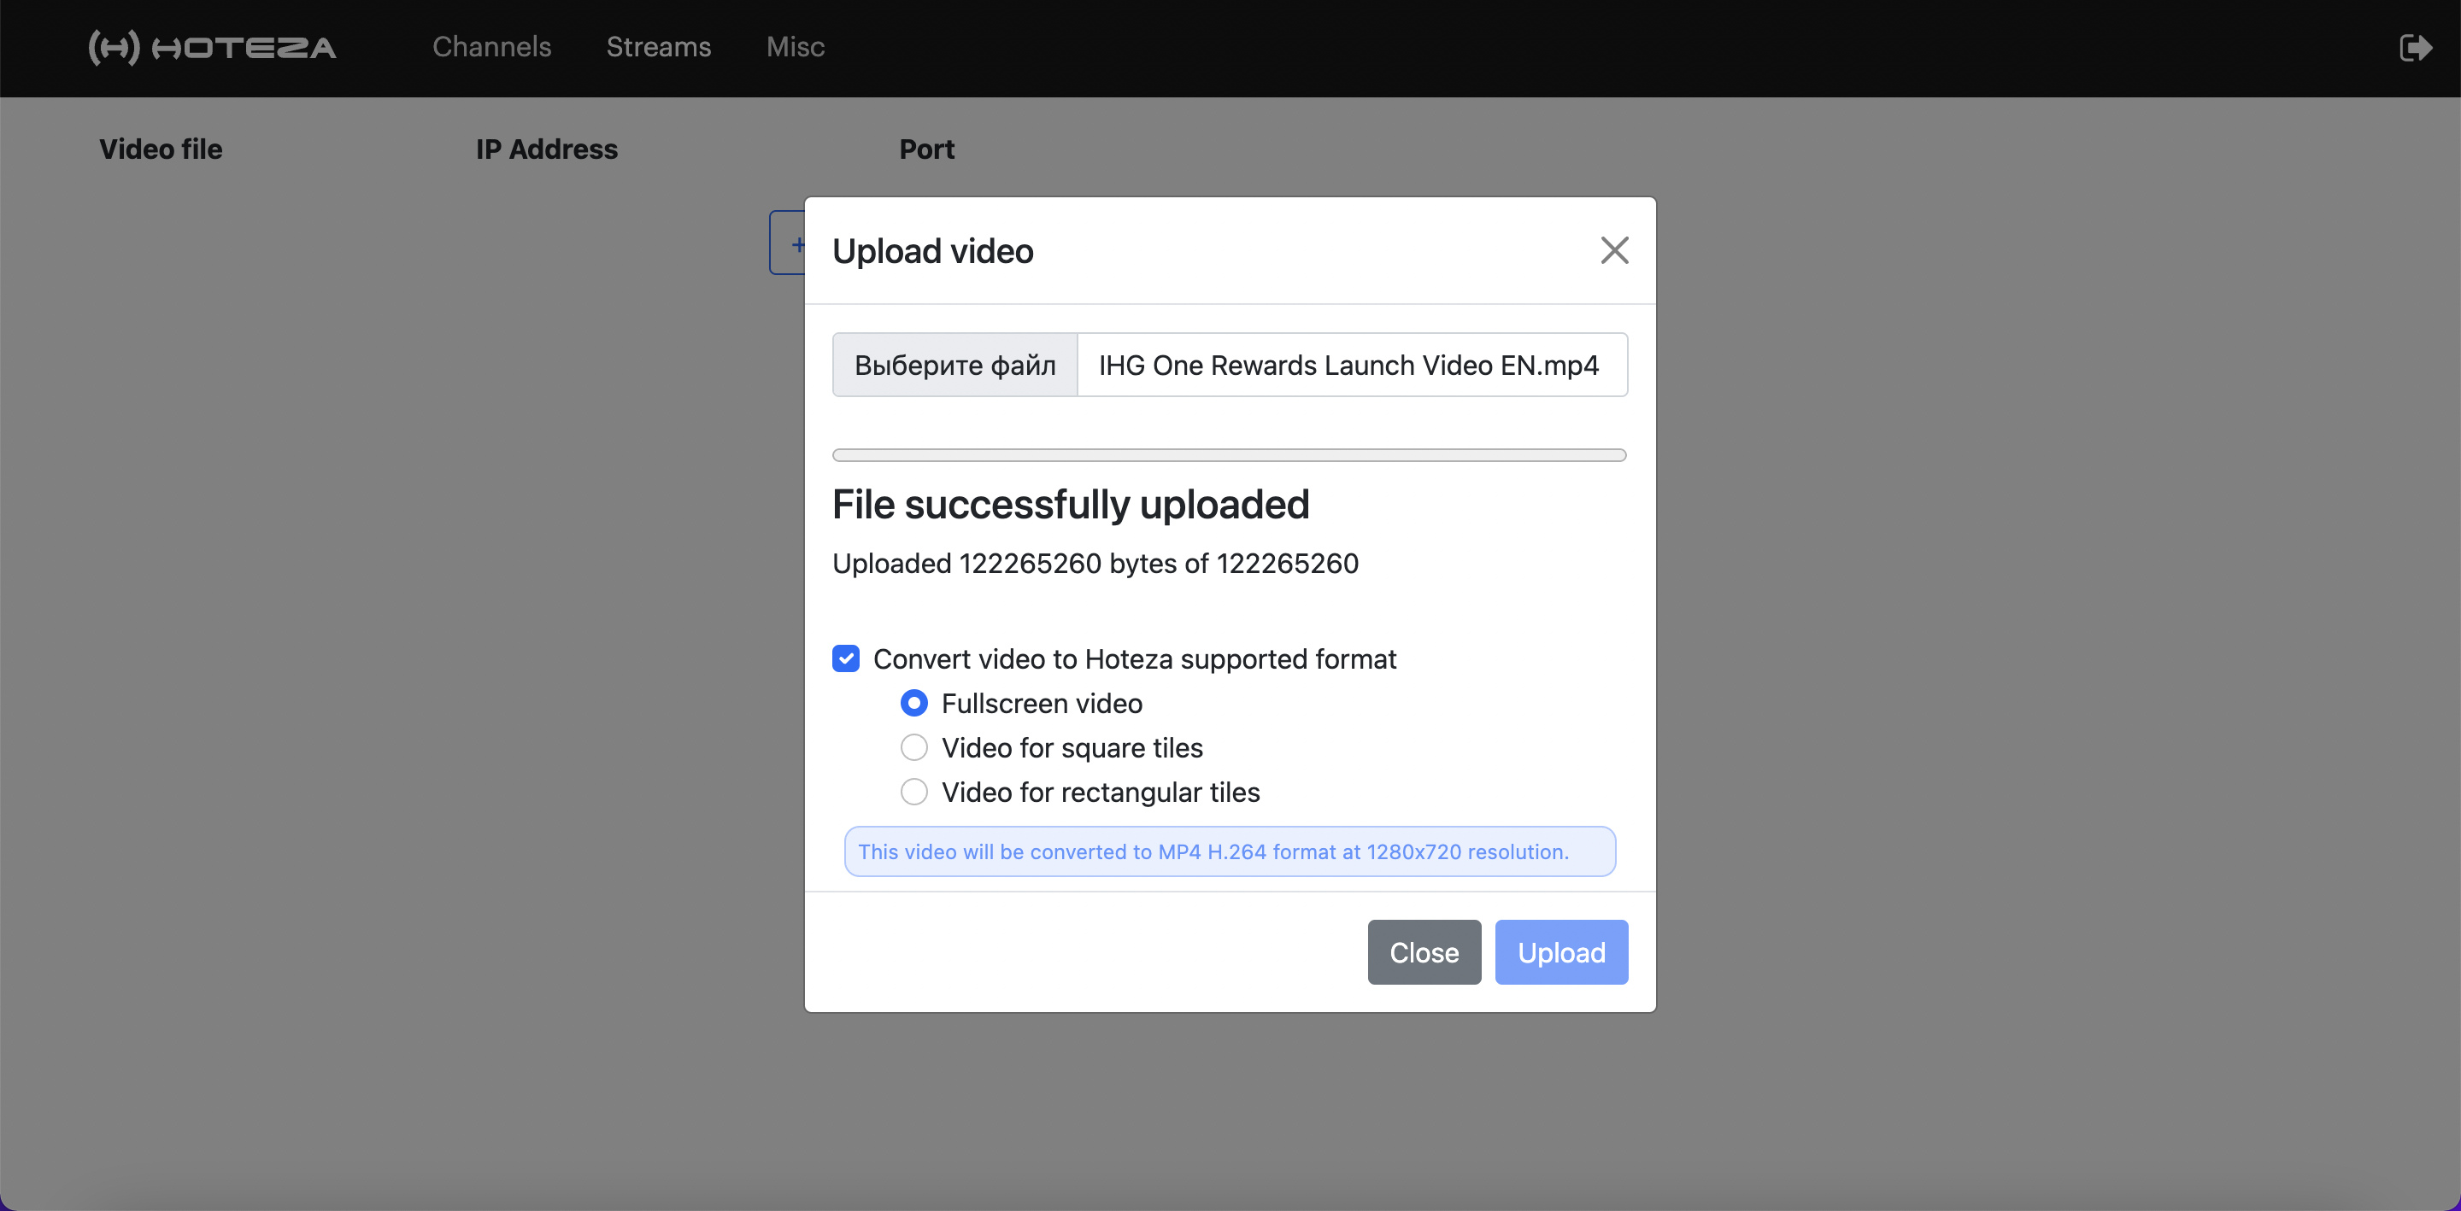This screenshot has height=1211, width=2461.
Task: Click the Video file column header
Action: (x=161, y=149)
